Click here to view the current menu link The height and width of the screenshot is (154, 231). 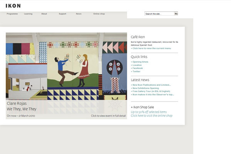[151, 49]
